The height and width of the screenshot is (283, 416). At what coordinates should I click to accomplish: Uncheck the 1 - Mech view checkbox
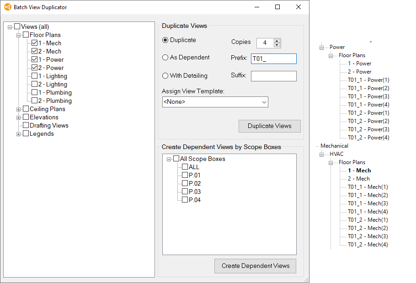click(35, 43)
